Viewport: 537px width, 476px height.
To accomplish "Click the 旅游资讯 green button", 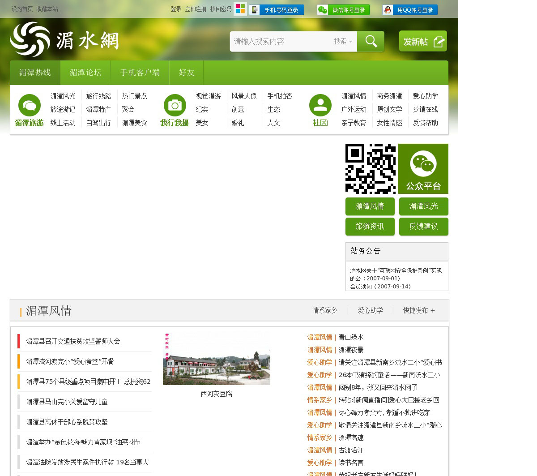I will coord(370,227).
